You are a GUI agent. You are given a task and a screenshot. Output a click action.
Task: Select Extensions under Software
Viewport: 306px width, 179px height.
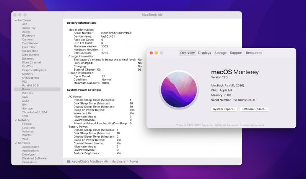click(29, 162)
